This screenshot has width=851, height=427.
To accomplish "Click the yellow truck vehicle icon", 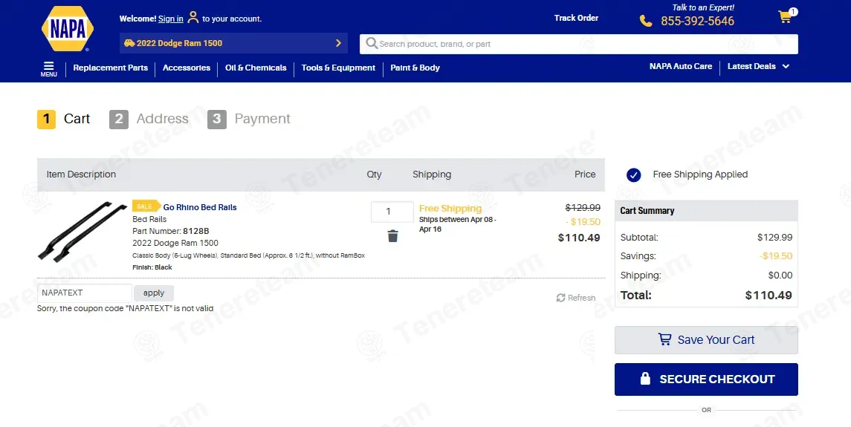I will coord(129,43).
